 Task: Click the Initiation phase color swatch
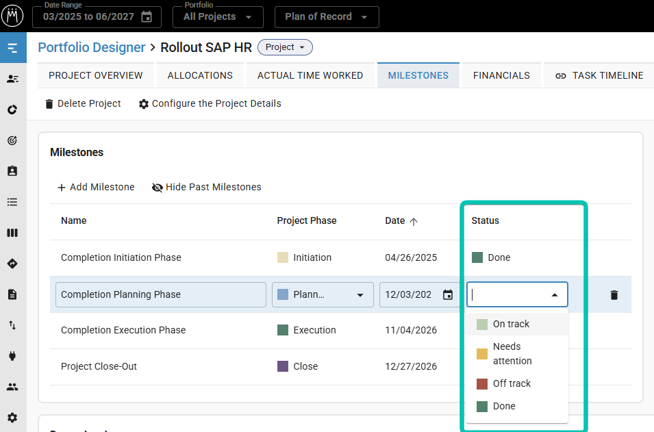point(283,257)
